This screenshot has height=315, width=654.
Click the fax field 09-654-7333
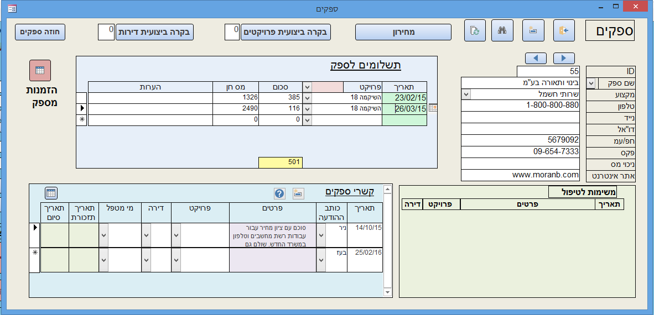521,151
